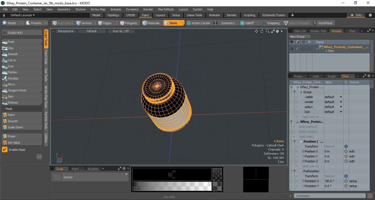The width and height of the screenshot is (375, 200).
Task: Select the Flatten sculpt tool
Action: coord(22,72)
